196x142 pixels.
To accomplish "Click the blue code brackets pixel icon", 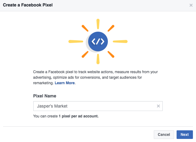I will click(x=98, y=41).
